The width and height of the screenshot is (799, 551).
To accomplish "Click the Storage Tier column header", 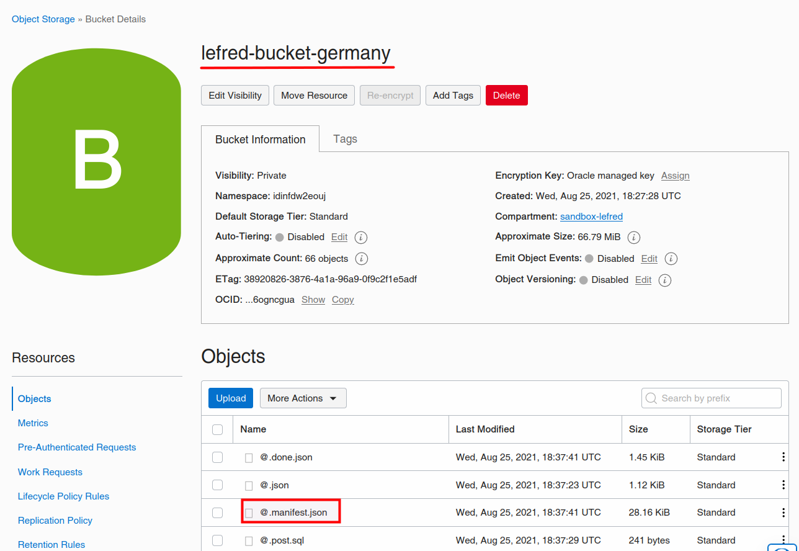I will click(x=724, y=429).
